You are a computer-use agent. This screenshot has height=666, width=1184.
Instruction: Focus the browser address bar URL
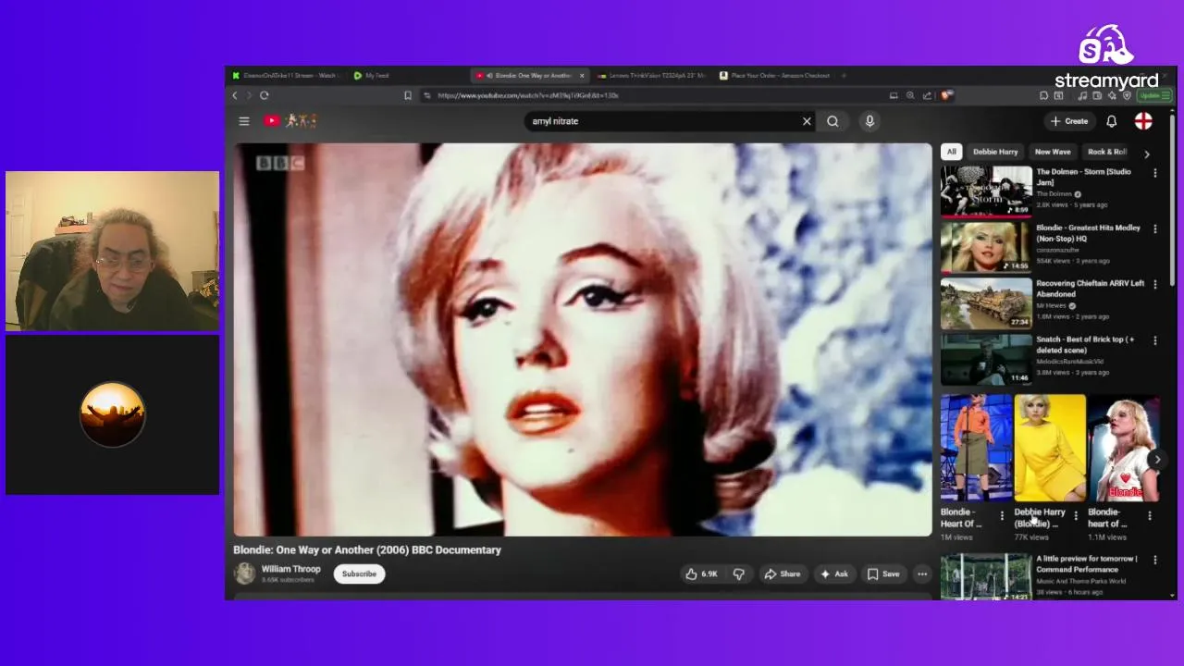click(x=527, y=95)
